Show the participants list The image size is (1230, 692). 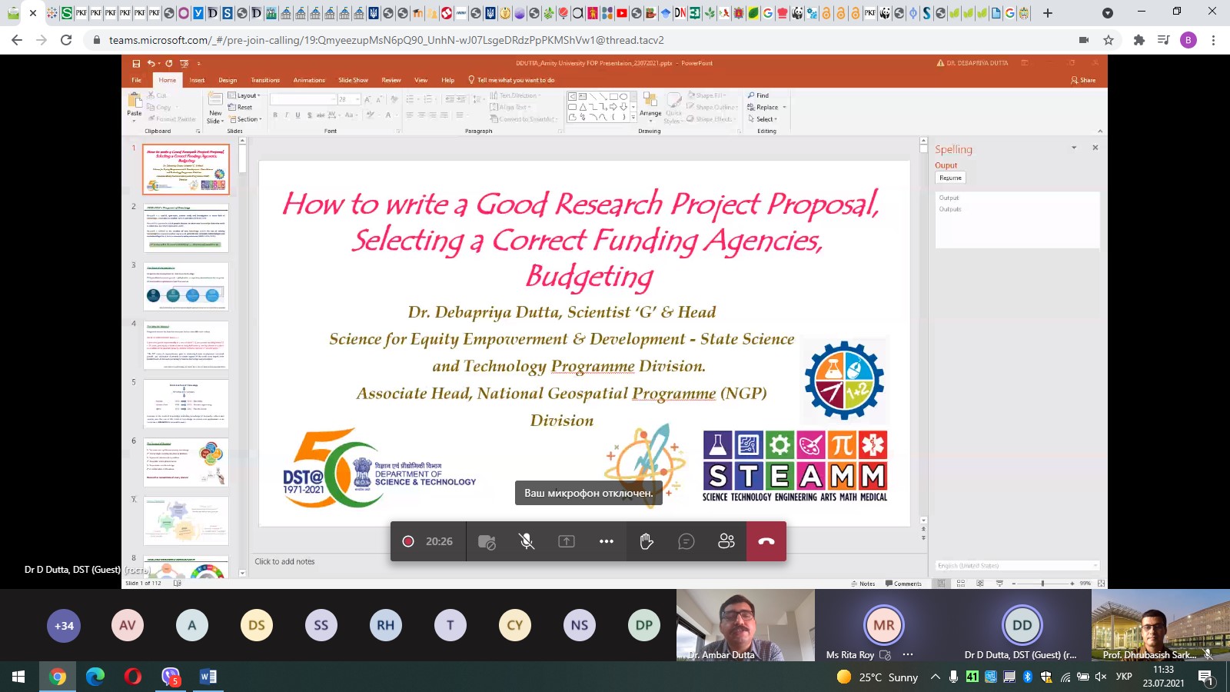coord(726,541)
